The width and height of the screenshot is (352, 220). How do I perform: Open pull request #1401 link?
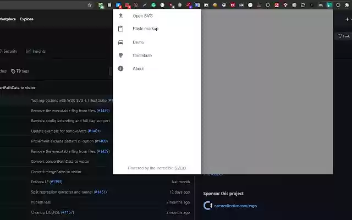94,131
